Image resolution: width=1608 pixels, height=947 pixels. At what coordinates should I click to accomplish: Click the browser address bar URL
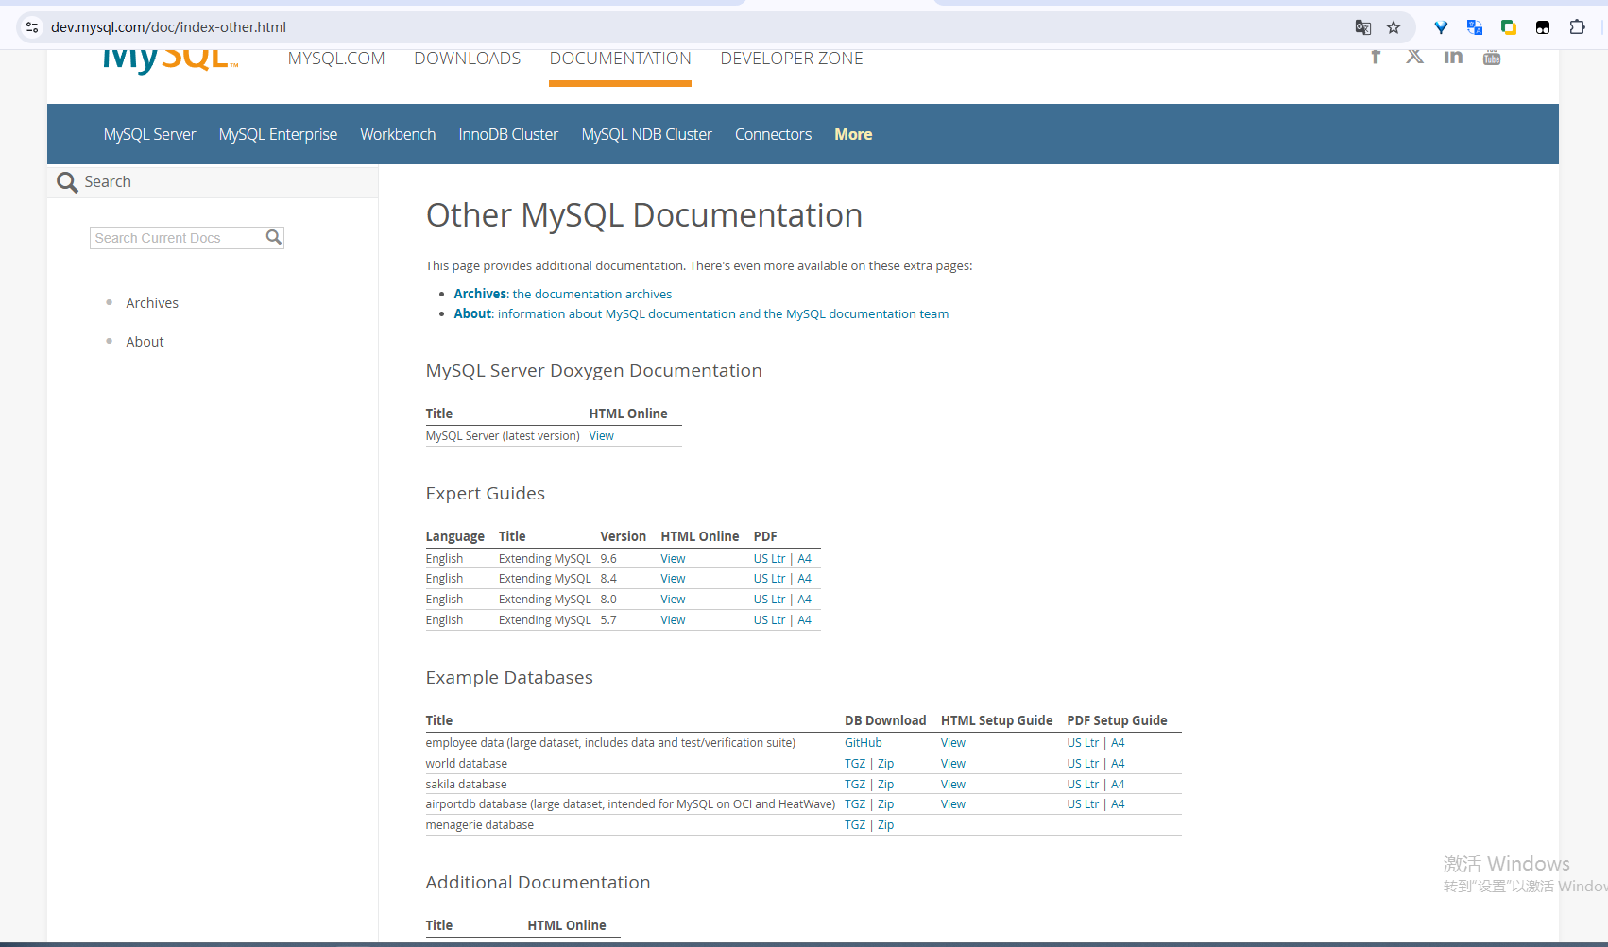tap(168, 27)
